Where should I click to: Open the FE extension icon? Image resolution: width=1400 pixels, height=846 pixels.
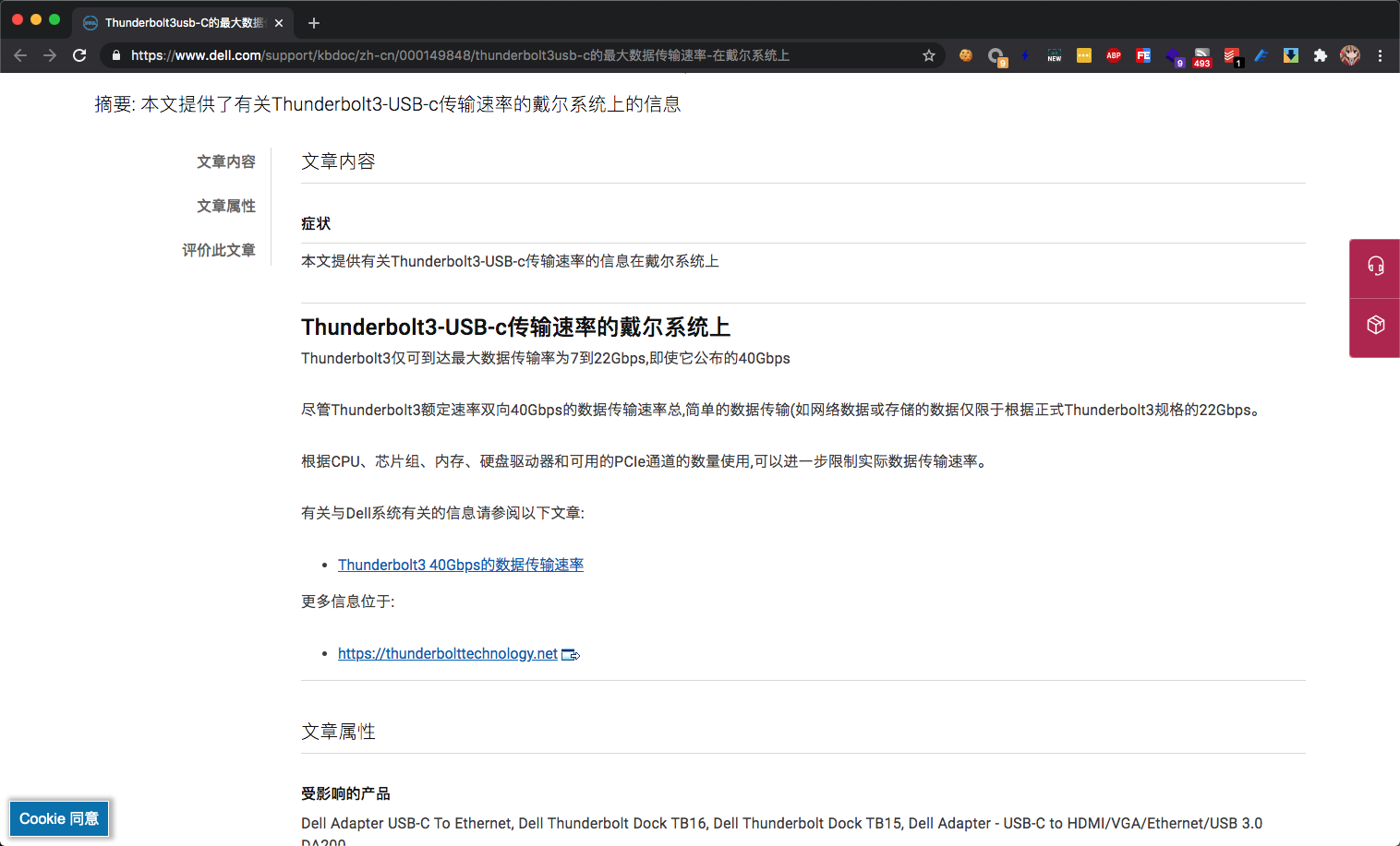pos(1143,55)
